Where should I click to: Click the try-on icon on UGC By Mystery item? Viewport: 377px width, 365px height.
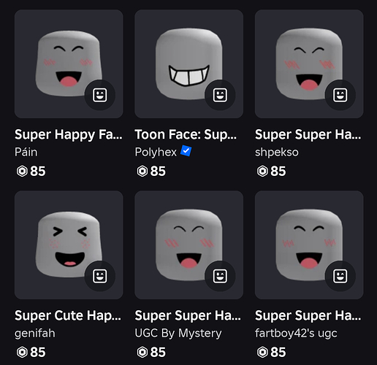pos(220,276)
